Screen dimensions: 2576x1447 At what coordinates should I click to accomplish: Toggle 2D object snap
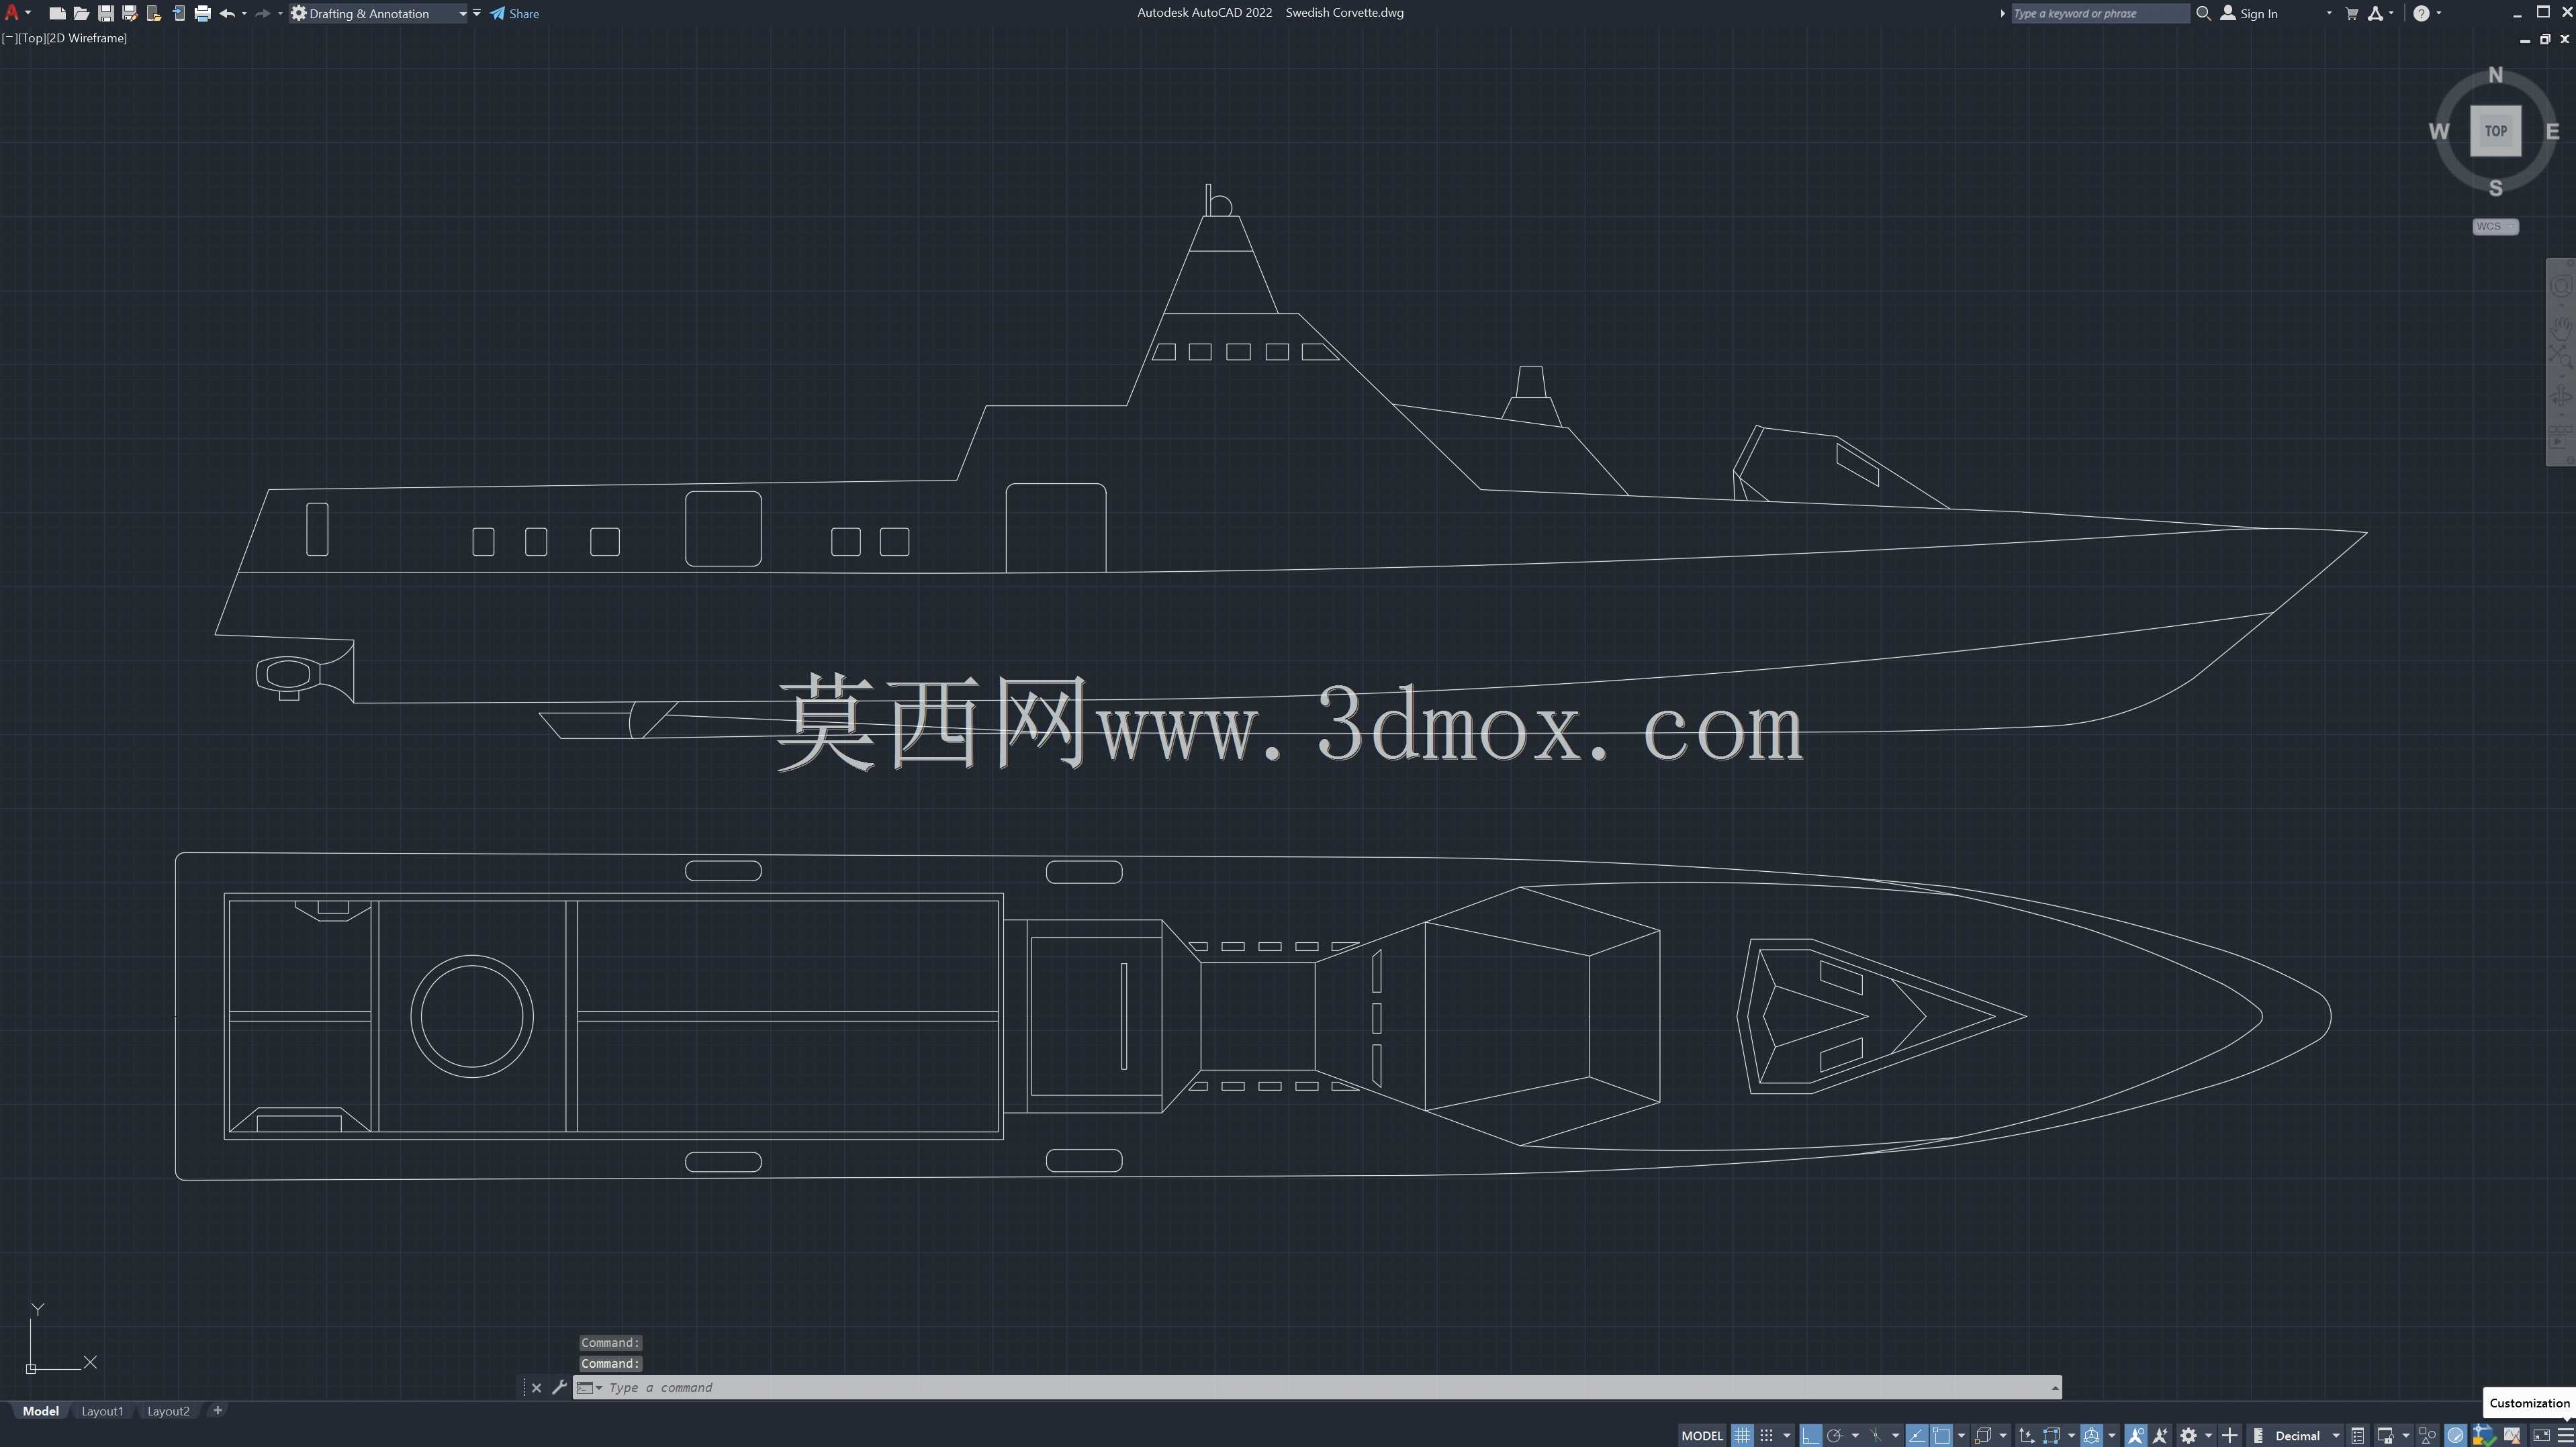1941,1436
